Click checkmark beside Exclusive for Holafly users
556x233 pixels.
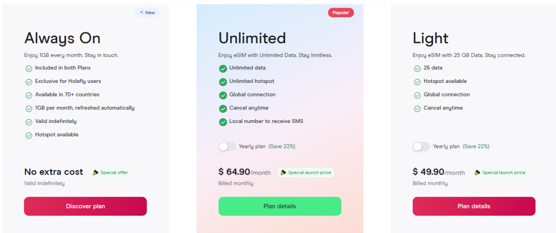coord(29,82)
